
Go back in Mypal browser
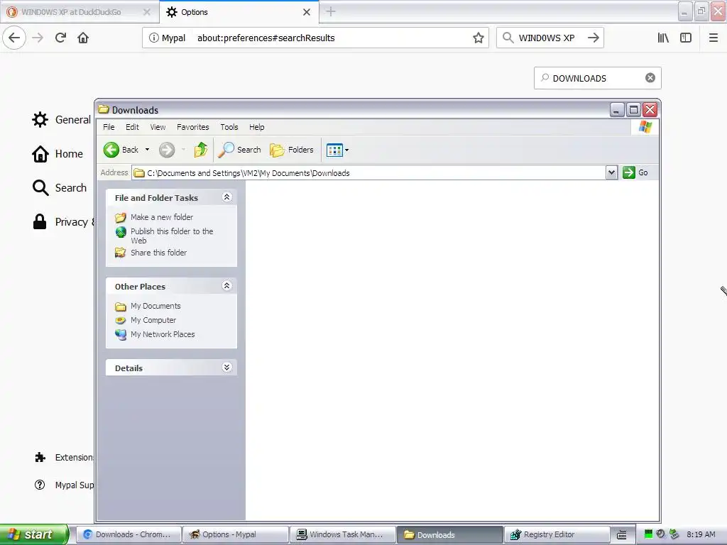(x=14, y=38)
